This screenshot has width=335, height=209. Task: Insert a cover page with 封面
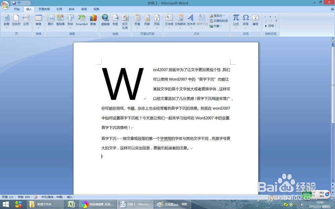(x=7, y=21)
